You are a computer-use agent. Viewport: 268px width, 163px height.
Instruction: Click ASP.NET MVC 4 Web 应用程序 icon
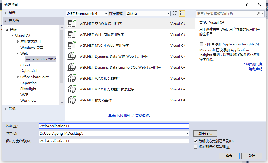72,46
